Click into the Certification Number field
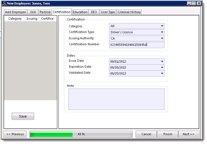The image size is (207, 144). (137, 45)
